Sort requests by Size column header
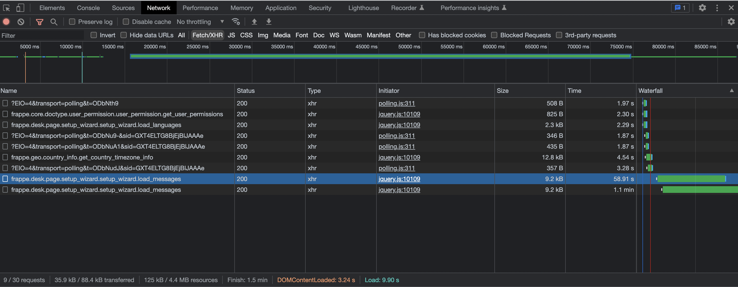The height and width of the screenshot is (287, 738). click(530, 91)
